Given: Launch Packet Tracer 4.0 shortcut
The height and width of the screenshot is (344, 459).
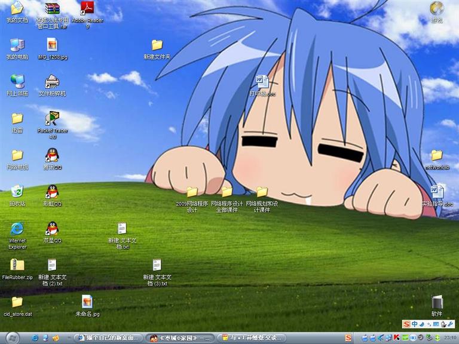Looking at the screenshot, I should tap(53, 125).
